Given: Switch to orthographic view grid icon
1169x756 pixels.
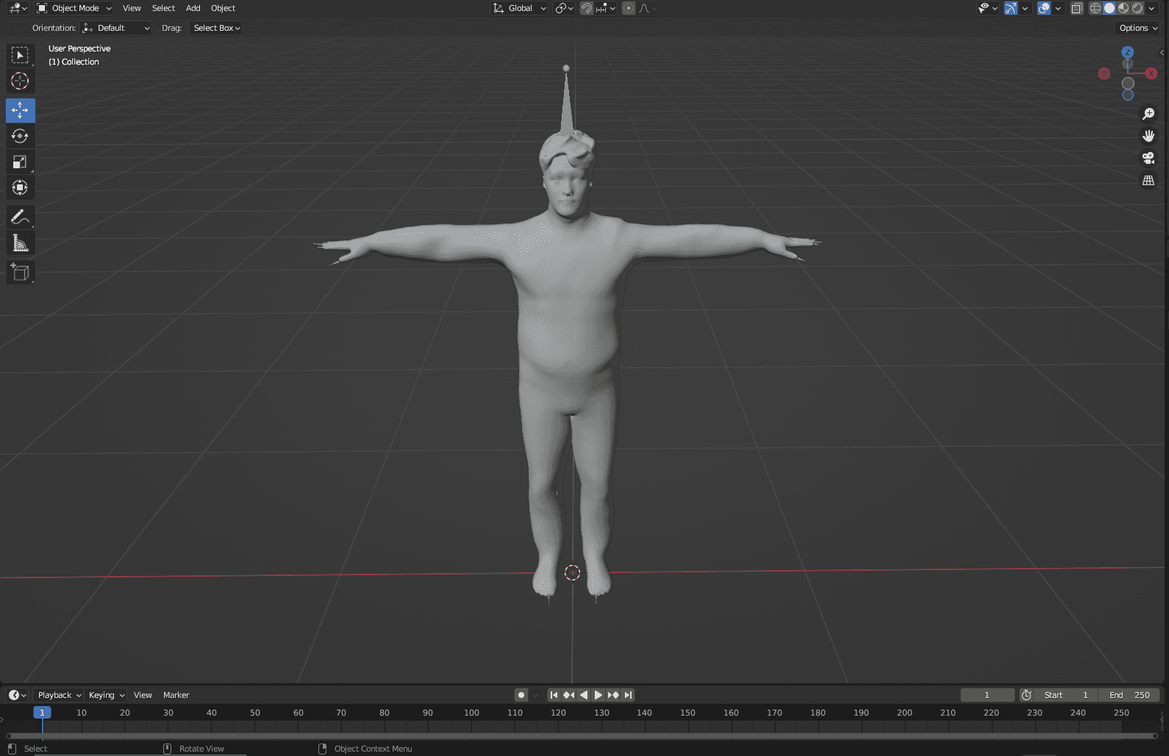Looking at the screenshot, I should pyautogui.click(x=1148, y=180).
